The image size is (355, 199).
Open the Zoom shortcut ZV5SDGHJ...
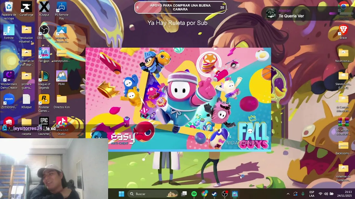(9, 101)
